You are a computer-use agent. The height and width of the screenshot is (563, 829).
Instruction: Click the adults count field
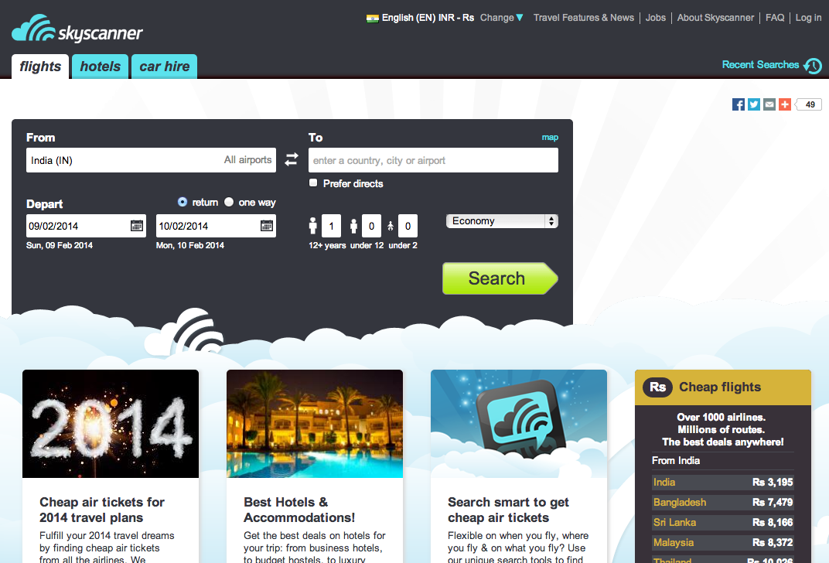[331, 227]
